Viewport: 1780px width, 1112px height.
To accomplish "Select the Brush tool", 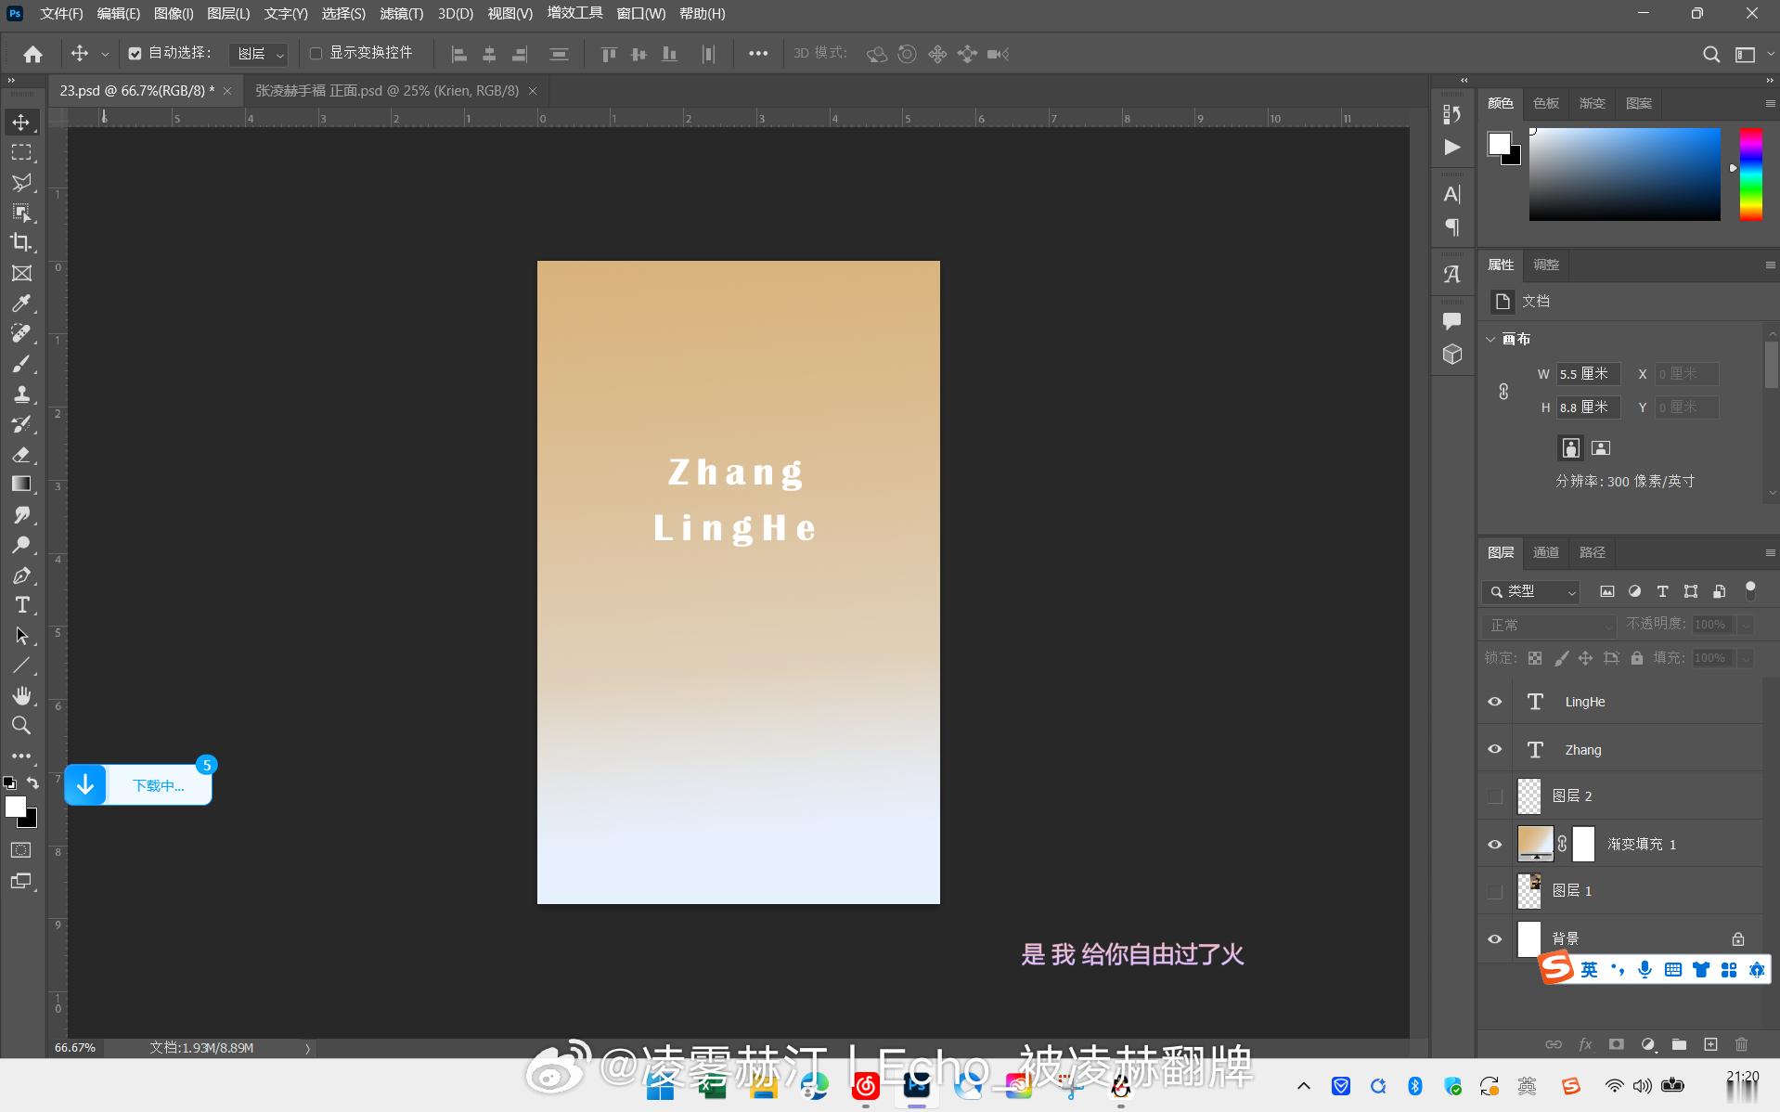I will coord(21,363).
